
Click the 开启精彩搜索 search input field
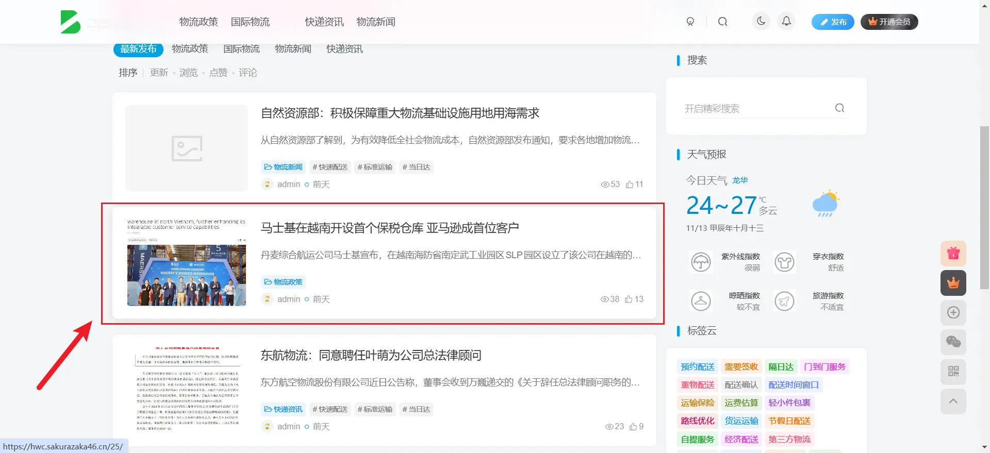(755, 109)
